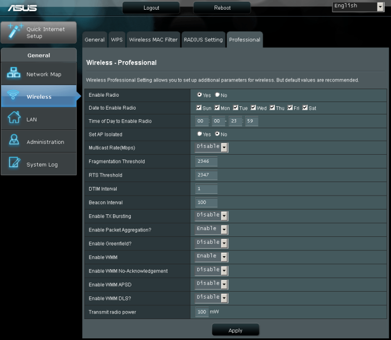This screenshot has width=391, height=340.
Task: Open the LAN sidebar section
Action: click(39, 119)
